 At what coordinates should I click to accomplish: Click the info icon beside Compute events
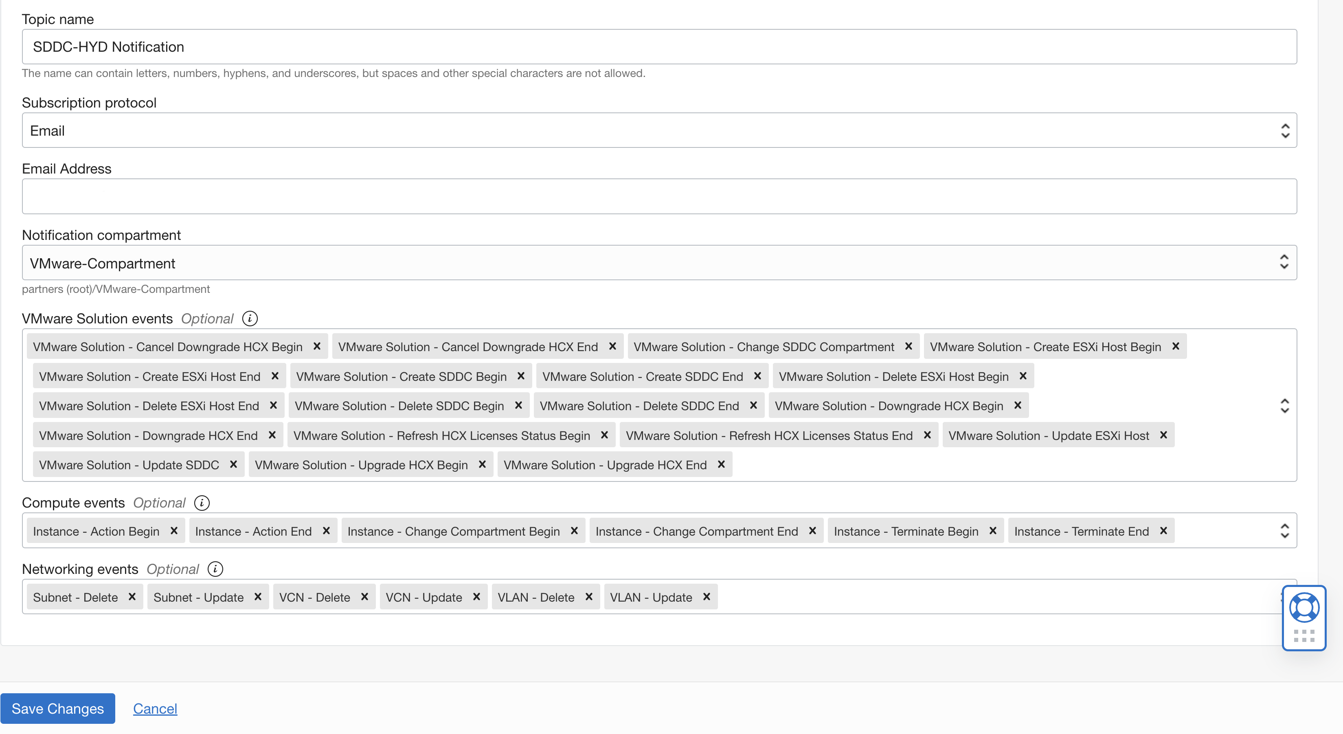tap(202, 503)
